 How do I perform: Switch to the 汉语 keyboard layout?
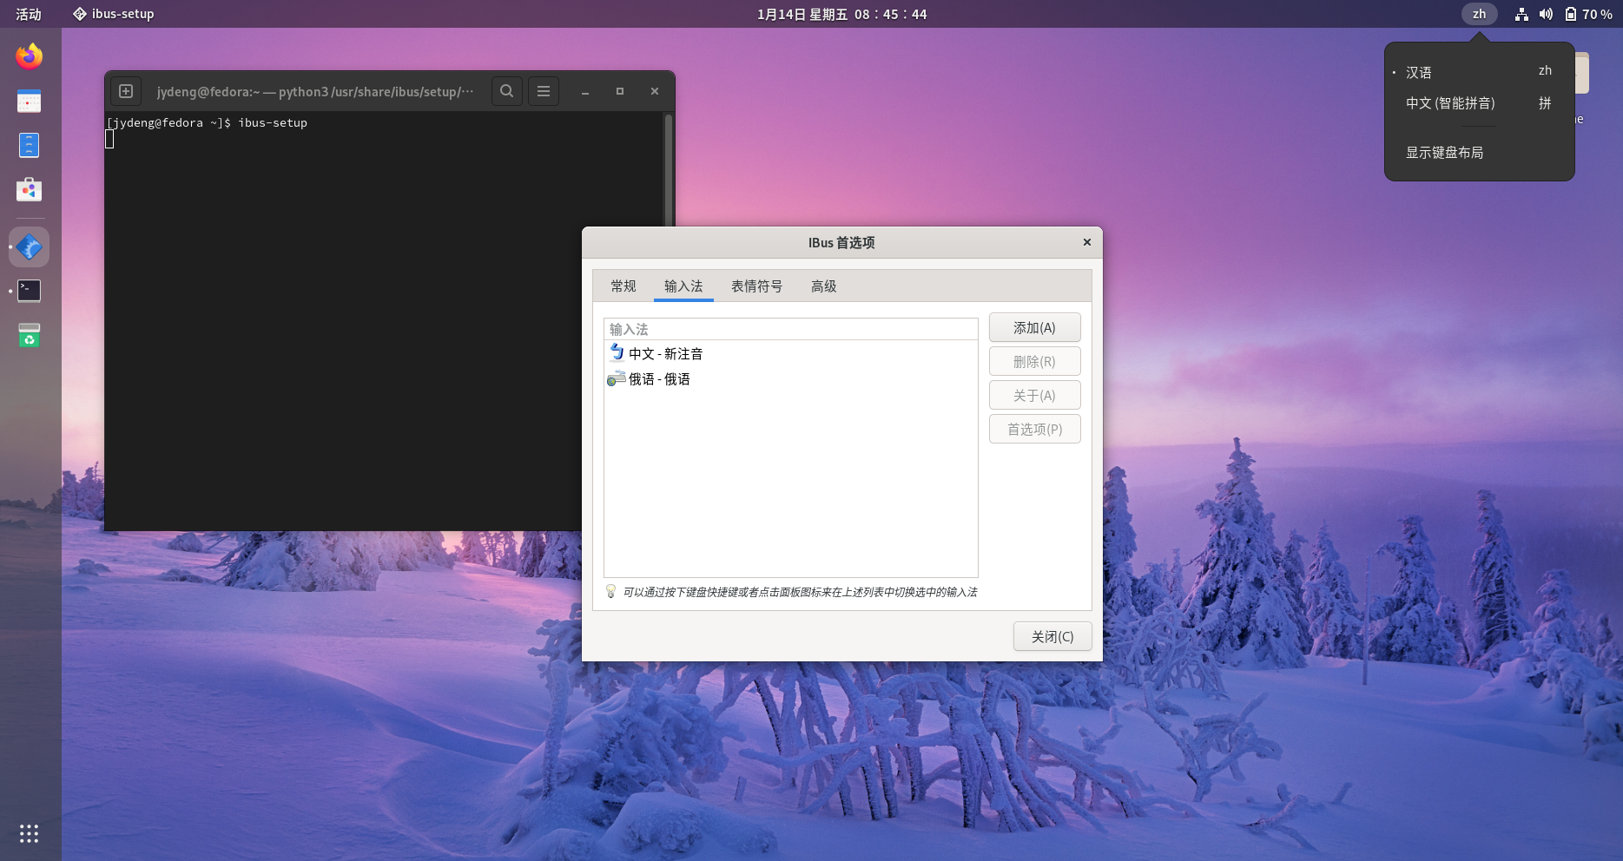point(1419,72)
